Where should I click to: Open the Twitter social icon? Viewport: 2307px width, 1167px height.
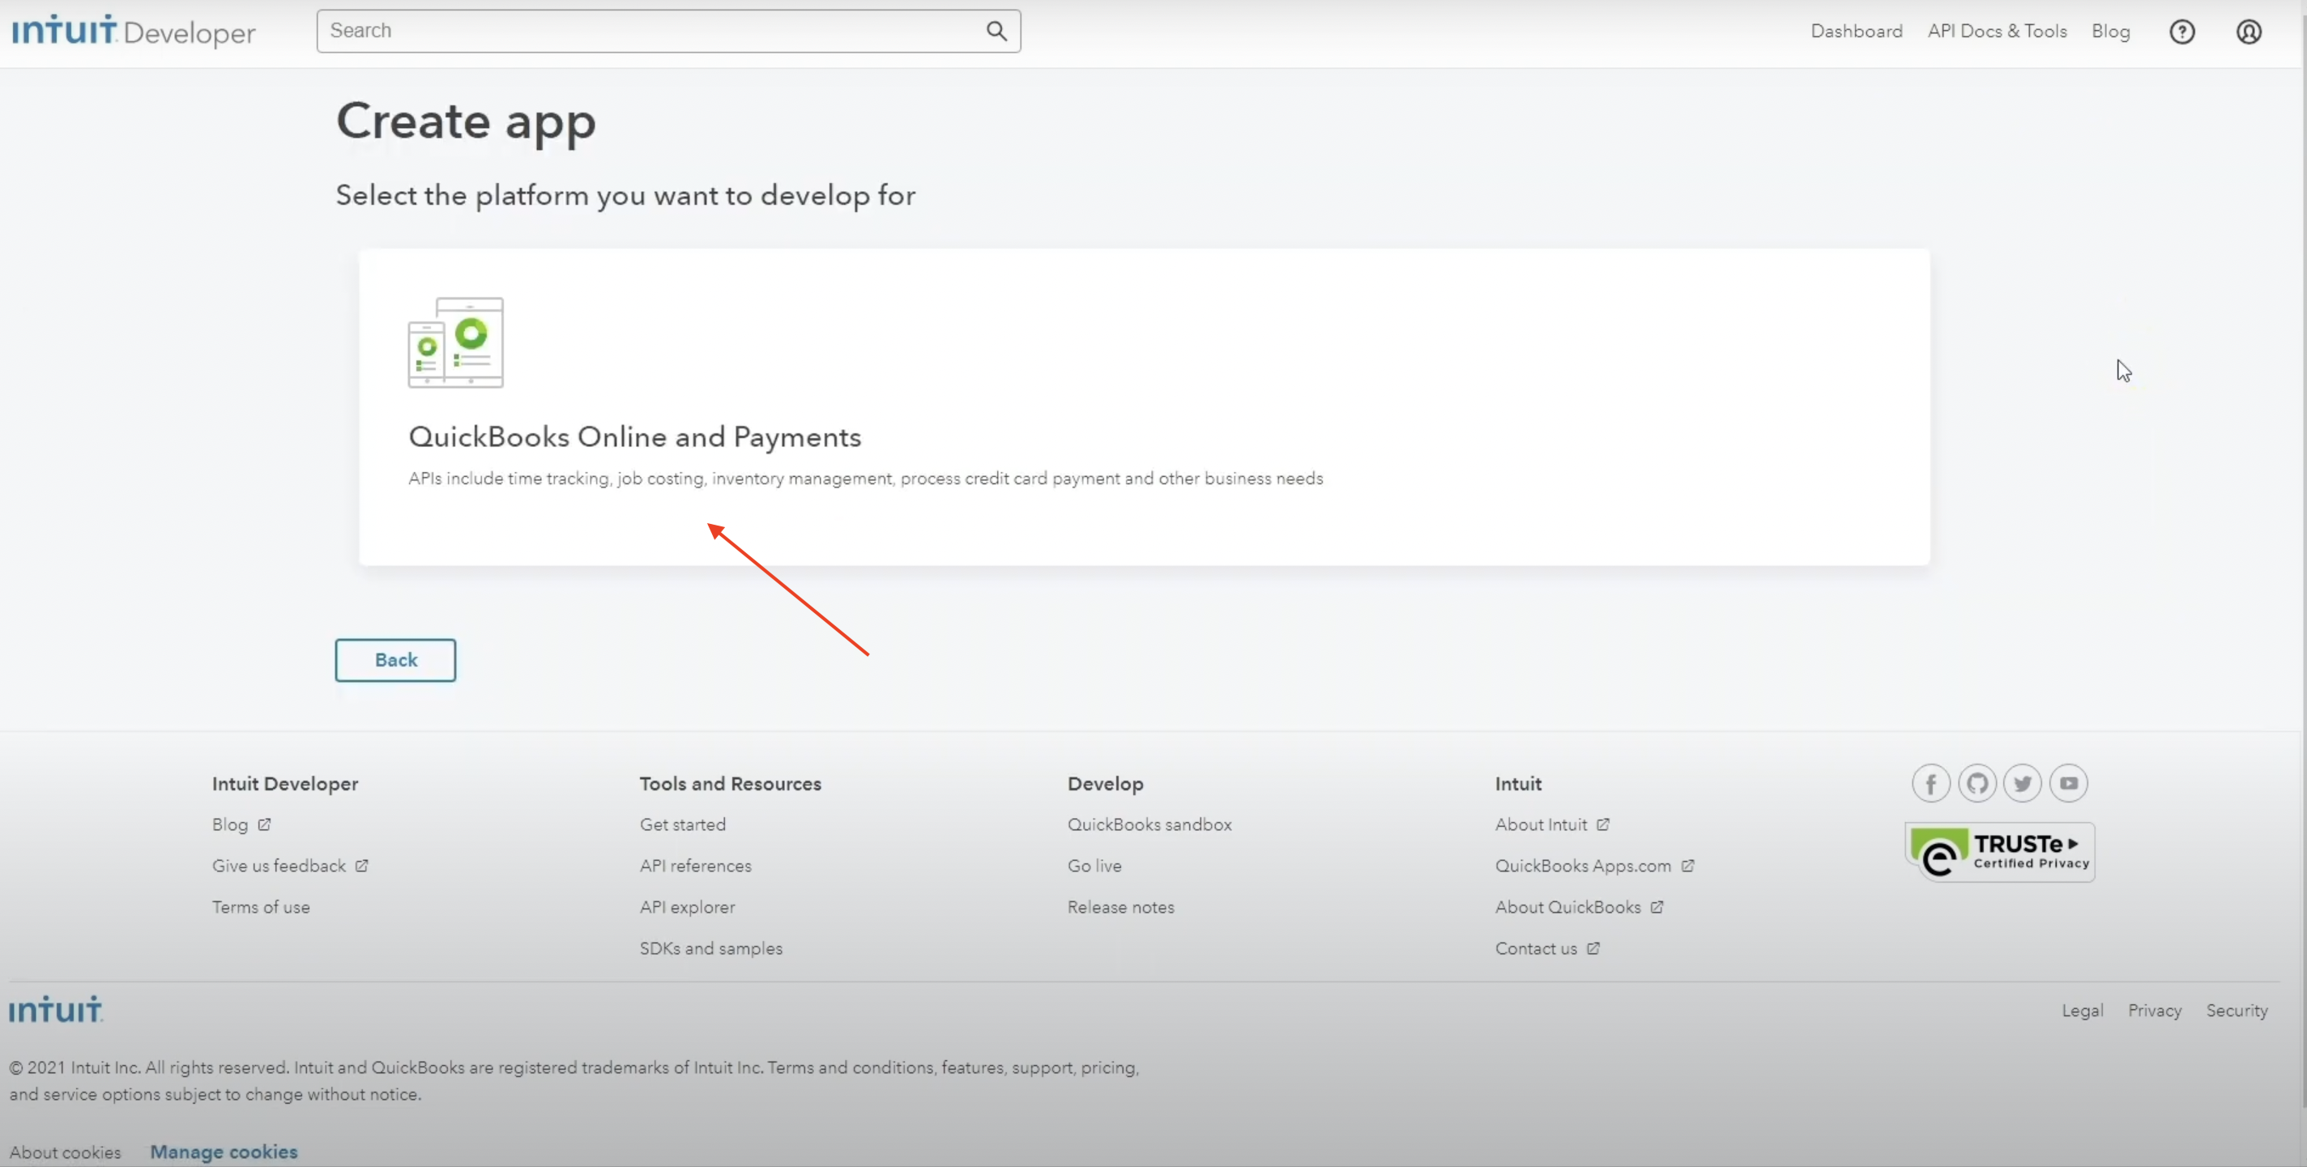click(x=2022, y=784)
